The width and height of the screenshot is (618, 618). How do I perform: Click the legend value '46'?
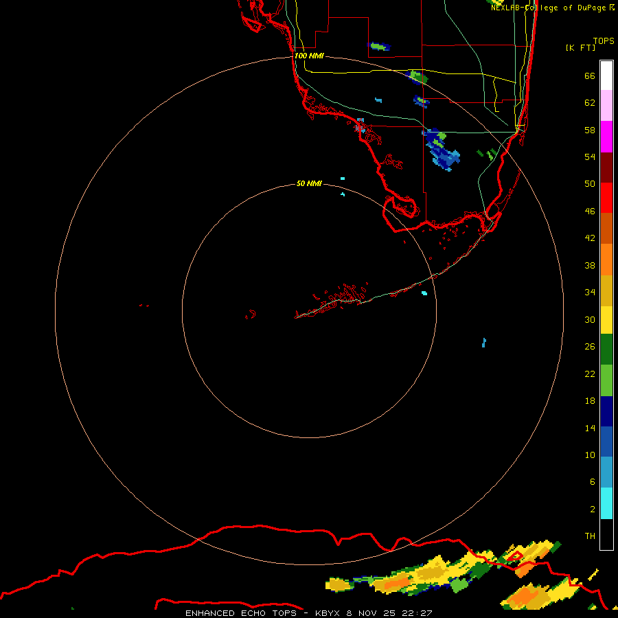(x=590, y=211)
